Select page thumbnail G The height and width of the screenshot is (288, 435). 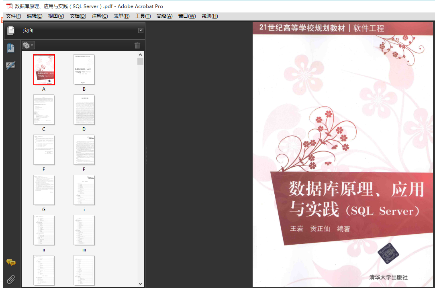44,190
